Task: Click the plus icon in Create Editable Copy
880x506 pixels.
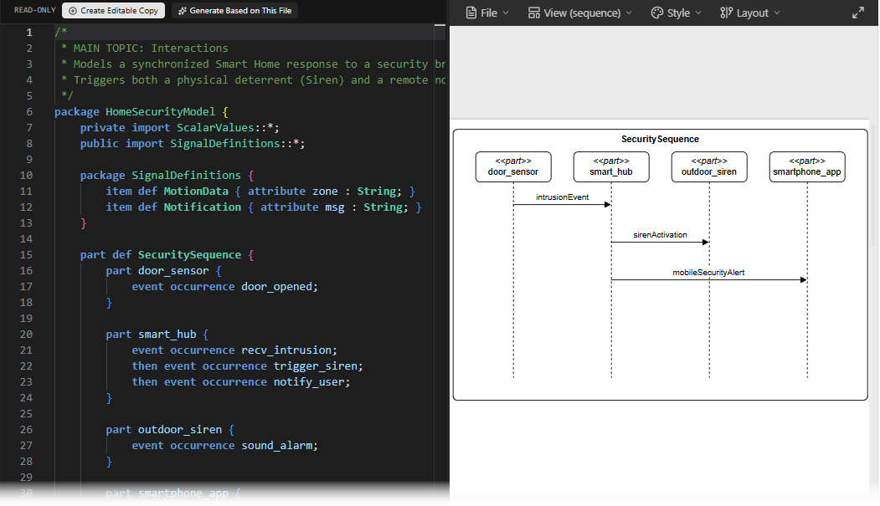Action: pyautogui.click(x=73, y=11)
